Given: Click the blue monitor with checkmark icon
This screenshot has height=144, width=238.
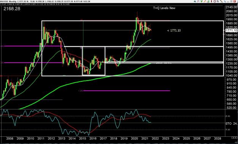Looking at the screenshot, I should 218,2.
